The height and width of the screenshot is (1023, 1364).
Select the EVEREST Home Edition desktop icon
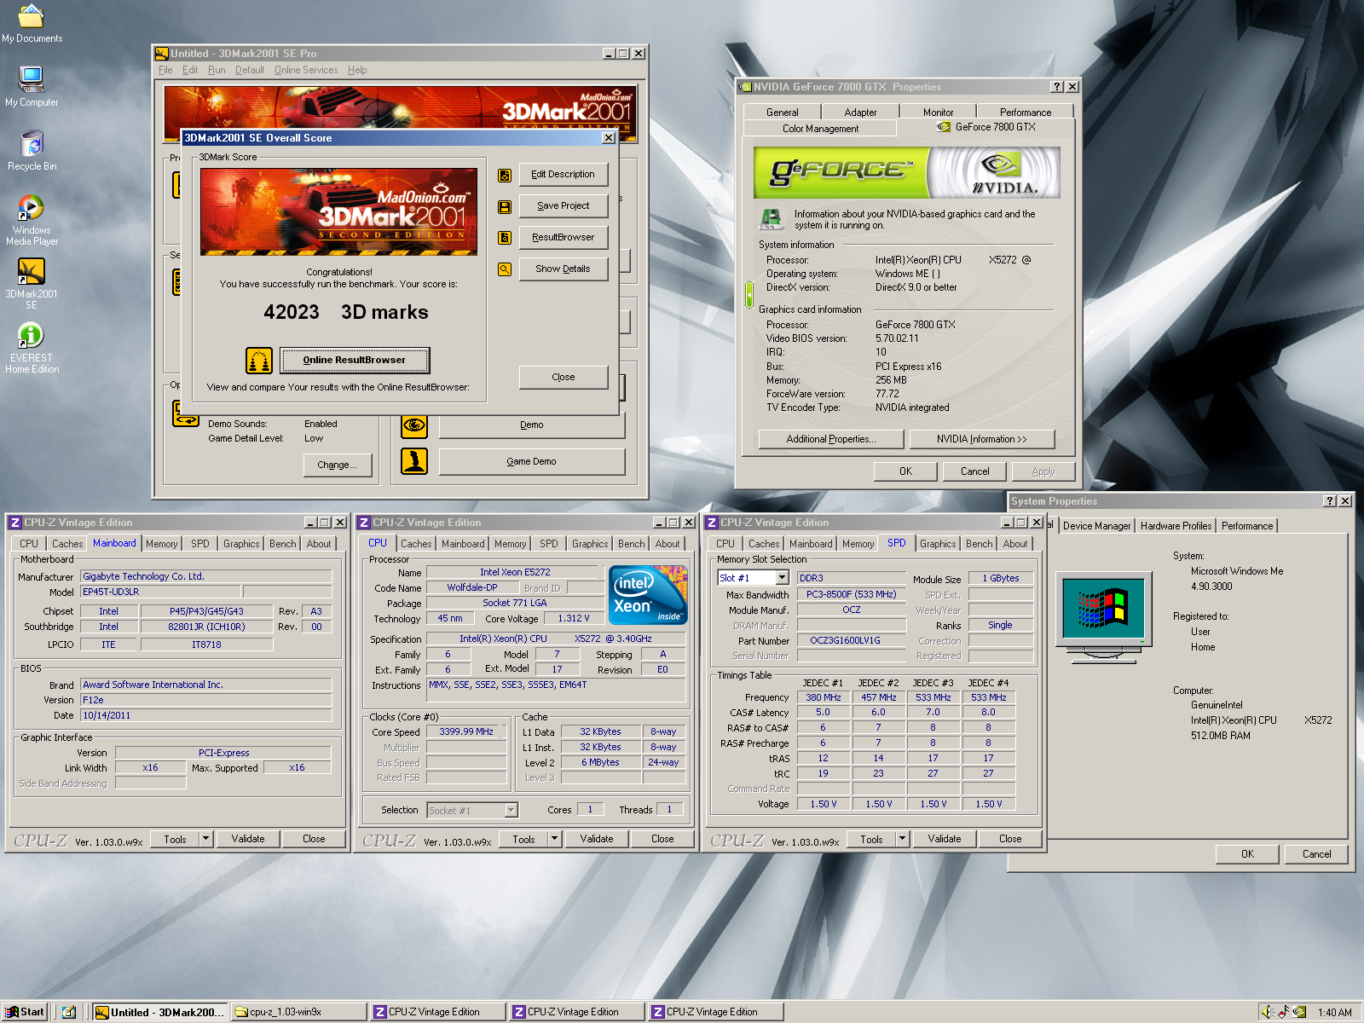click(32, 335)
